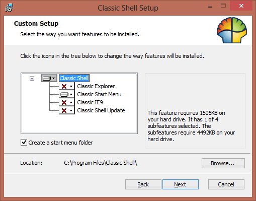The image size is (256, 201).
Task: Select the Classic Shell tree item
Action: pyautogui.click(x=74, y=78)
